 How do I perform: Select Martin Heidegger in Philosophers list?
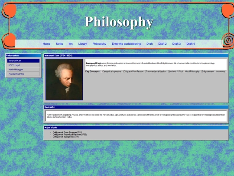(23, 70)
